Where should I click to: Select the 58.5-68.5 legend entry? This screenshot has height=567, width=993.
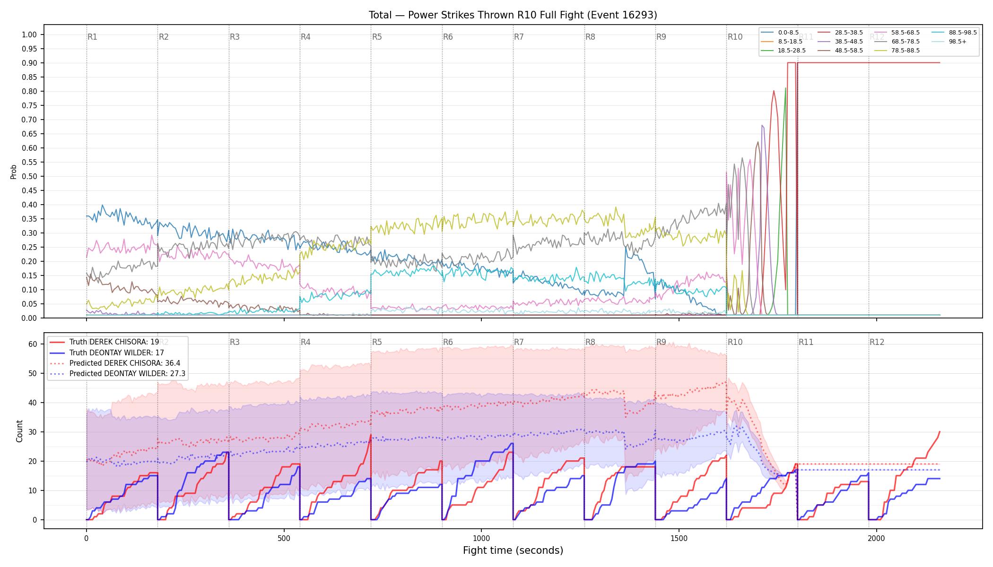click(897, 33)
